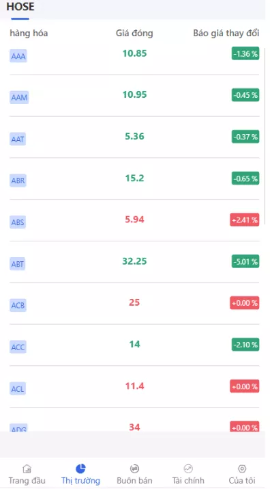Open the ACL stock ticker
The height and width of the screenshot is (489, 270).
pos(18,388)
